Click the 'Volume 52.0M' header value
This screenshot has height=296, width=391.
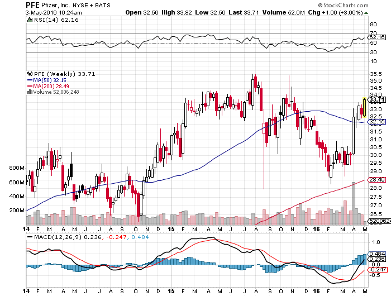click(284, 12)
